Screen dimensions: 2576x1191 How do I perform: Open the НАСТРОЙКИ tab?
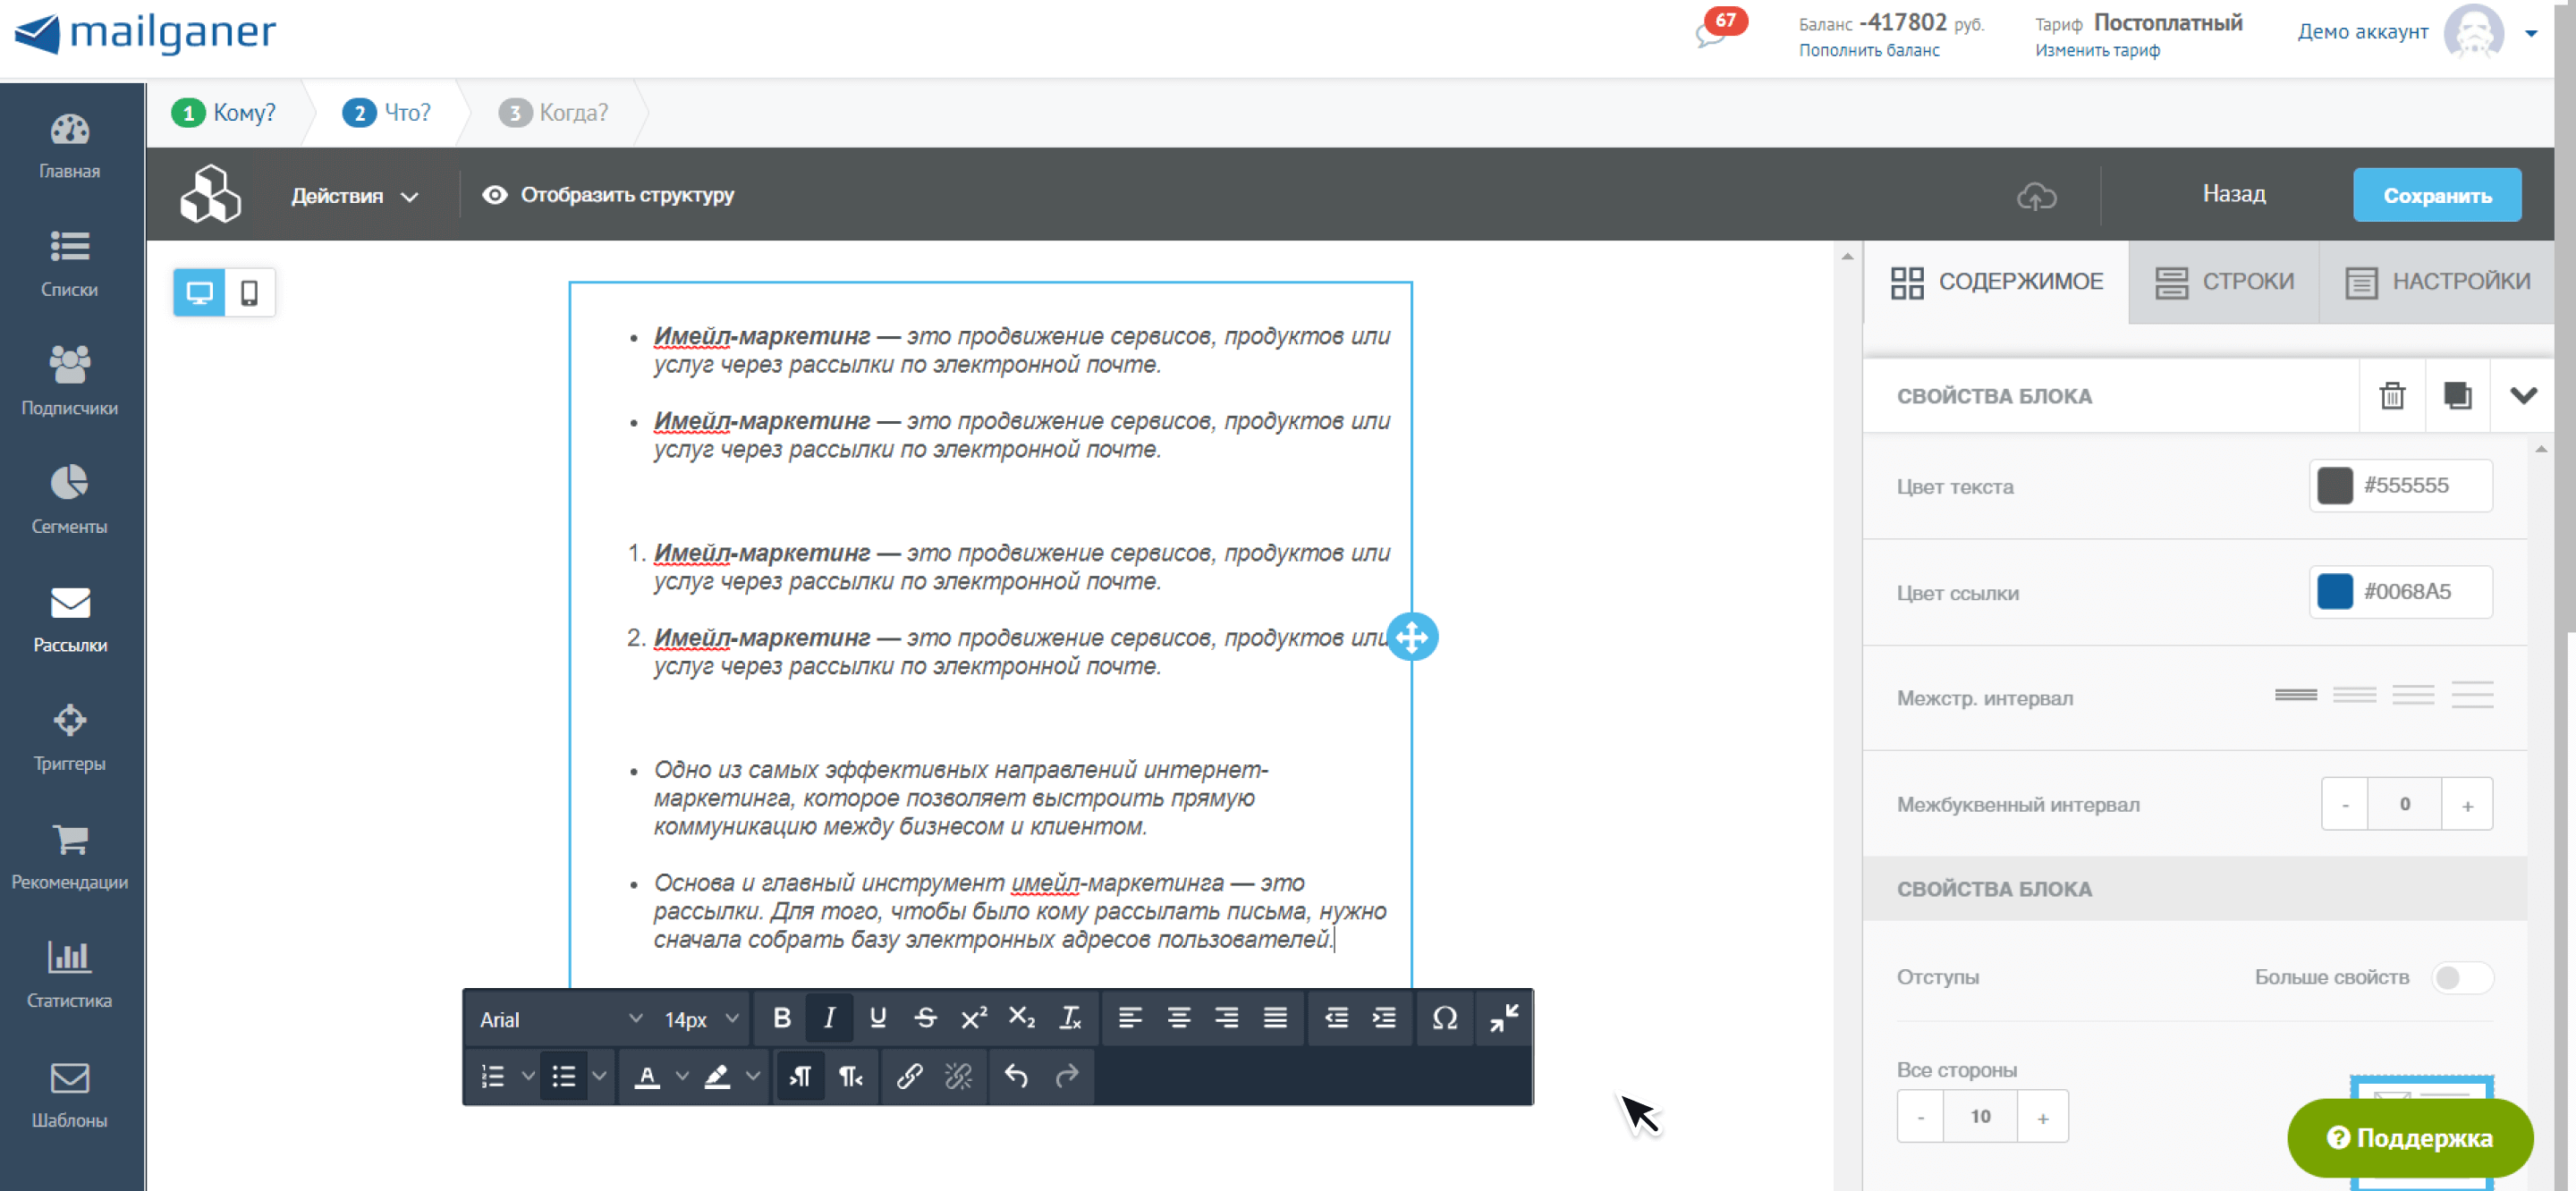point(2438,282)
